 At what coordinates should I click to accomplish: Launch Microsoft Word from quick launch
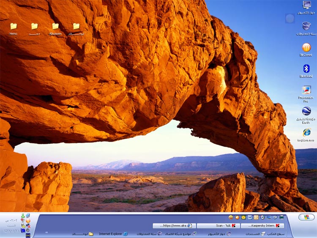[250, 217]
